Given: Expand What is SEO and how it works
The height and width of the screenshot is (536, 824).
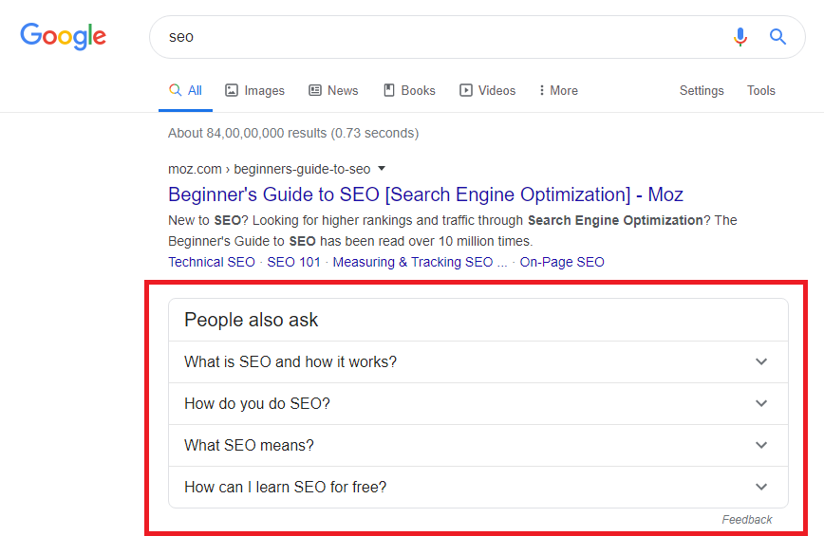Looking at the screenshot, I should click(478, 361).
